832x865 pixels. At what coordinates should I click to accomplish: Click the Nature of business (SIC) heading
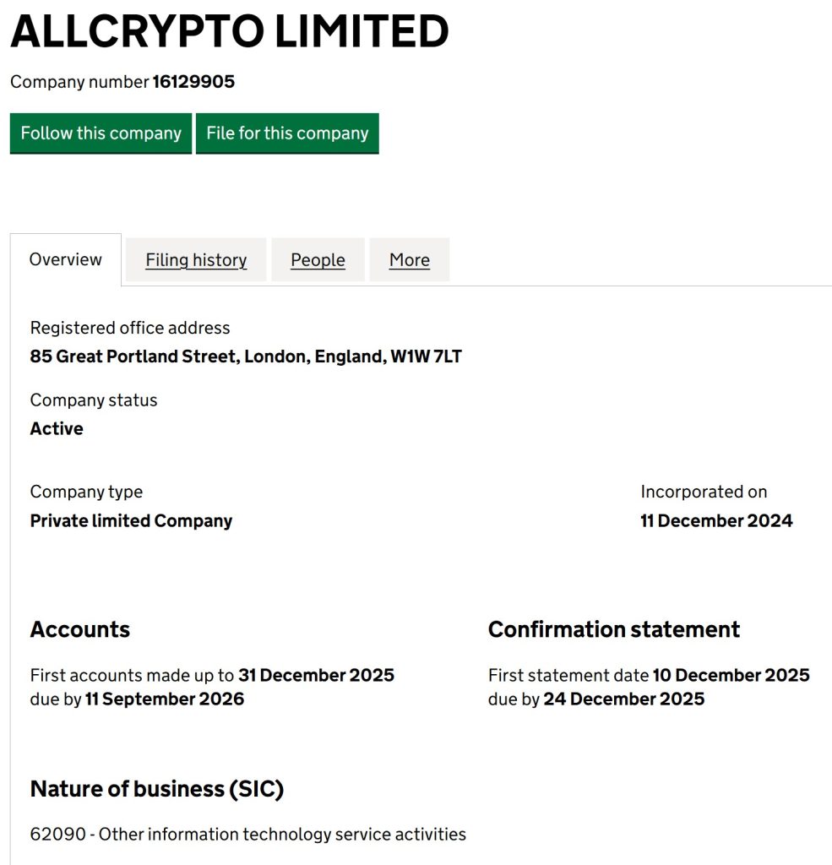[x=157, y=789]
